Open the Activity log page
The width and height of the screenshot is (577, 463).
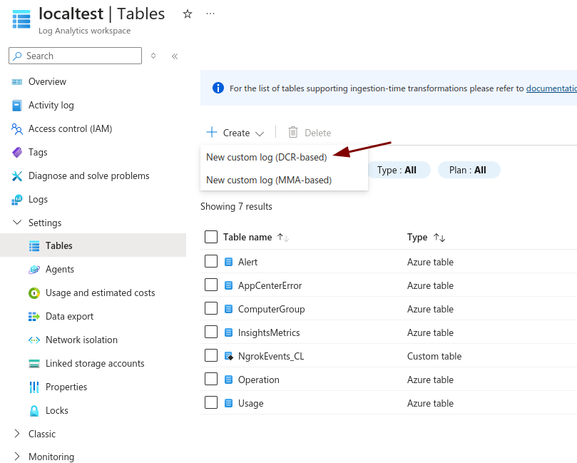(x=51, y=105)
